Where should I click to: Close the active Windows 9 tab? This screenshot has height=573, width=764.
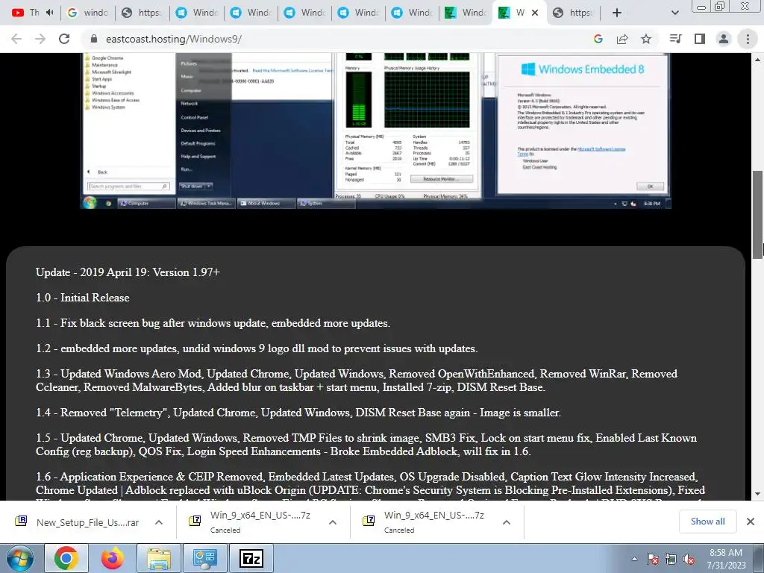point(534,13)
